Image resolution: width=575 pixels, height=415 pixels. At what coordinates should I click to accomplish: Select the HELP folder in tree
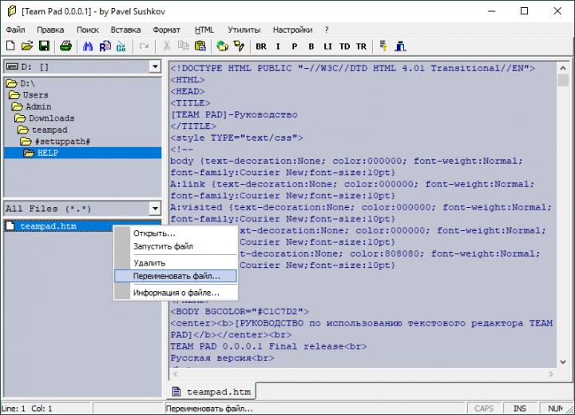(82, 153)
